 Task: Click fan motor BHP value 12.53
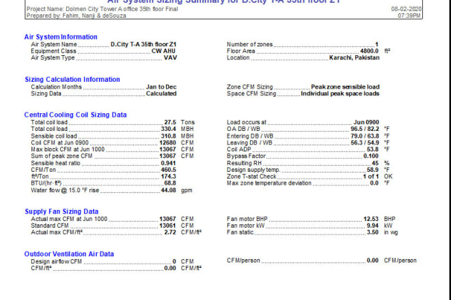coord(371,219)
